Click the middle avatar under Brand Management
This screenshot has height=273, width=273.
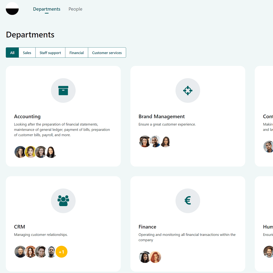point(155,141)
